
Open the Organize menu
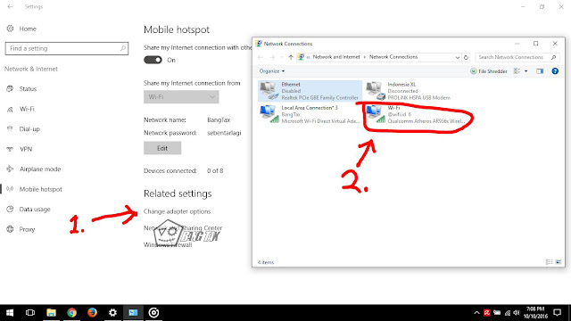point(271,71)
